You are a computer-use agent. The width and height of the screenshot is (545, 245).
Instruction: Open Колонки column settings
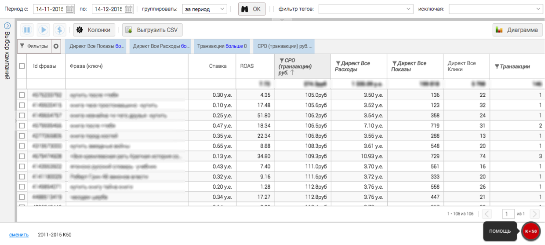[x=94, y=30]
